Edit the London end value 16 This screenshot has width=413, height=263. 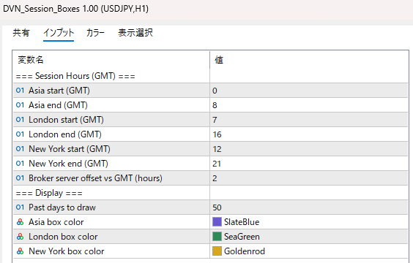click(309, 134)
